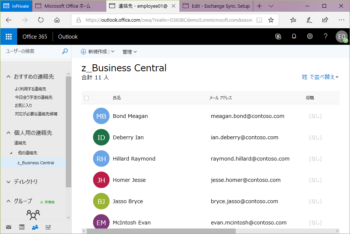Click the 新規作成 button

click(94, 52)
